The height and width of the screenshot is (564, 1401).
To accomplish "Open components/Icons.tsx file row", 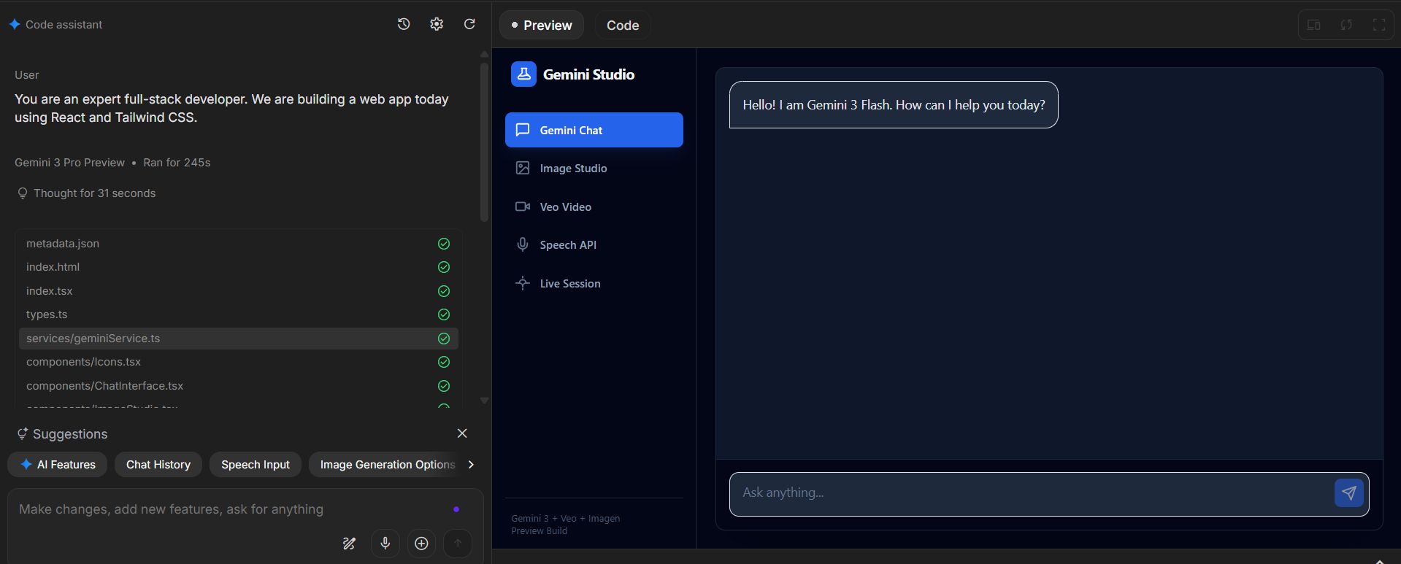I will [x=239, y=362].
